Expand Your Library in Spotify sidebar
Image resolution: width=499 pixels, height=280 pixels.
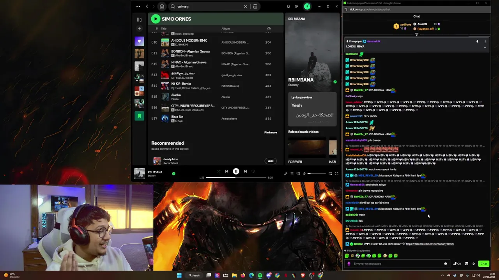coord(139,19)
